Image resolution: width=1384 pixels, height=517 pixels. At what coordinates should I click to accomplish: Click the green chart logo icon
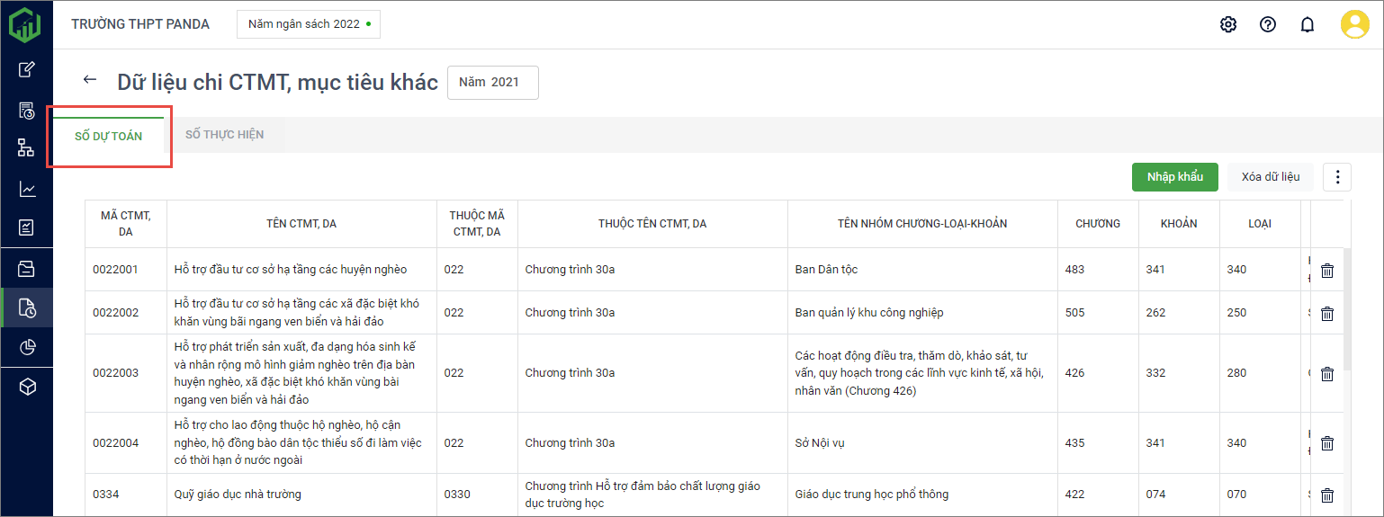25,24
